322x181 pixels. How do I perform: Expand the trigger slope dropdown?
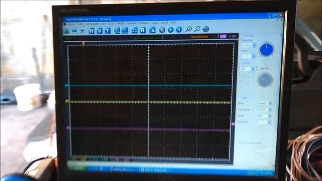[269, 122]
